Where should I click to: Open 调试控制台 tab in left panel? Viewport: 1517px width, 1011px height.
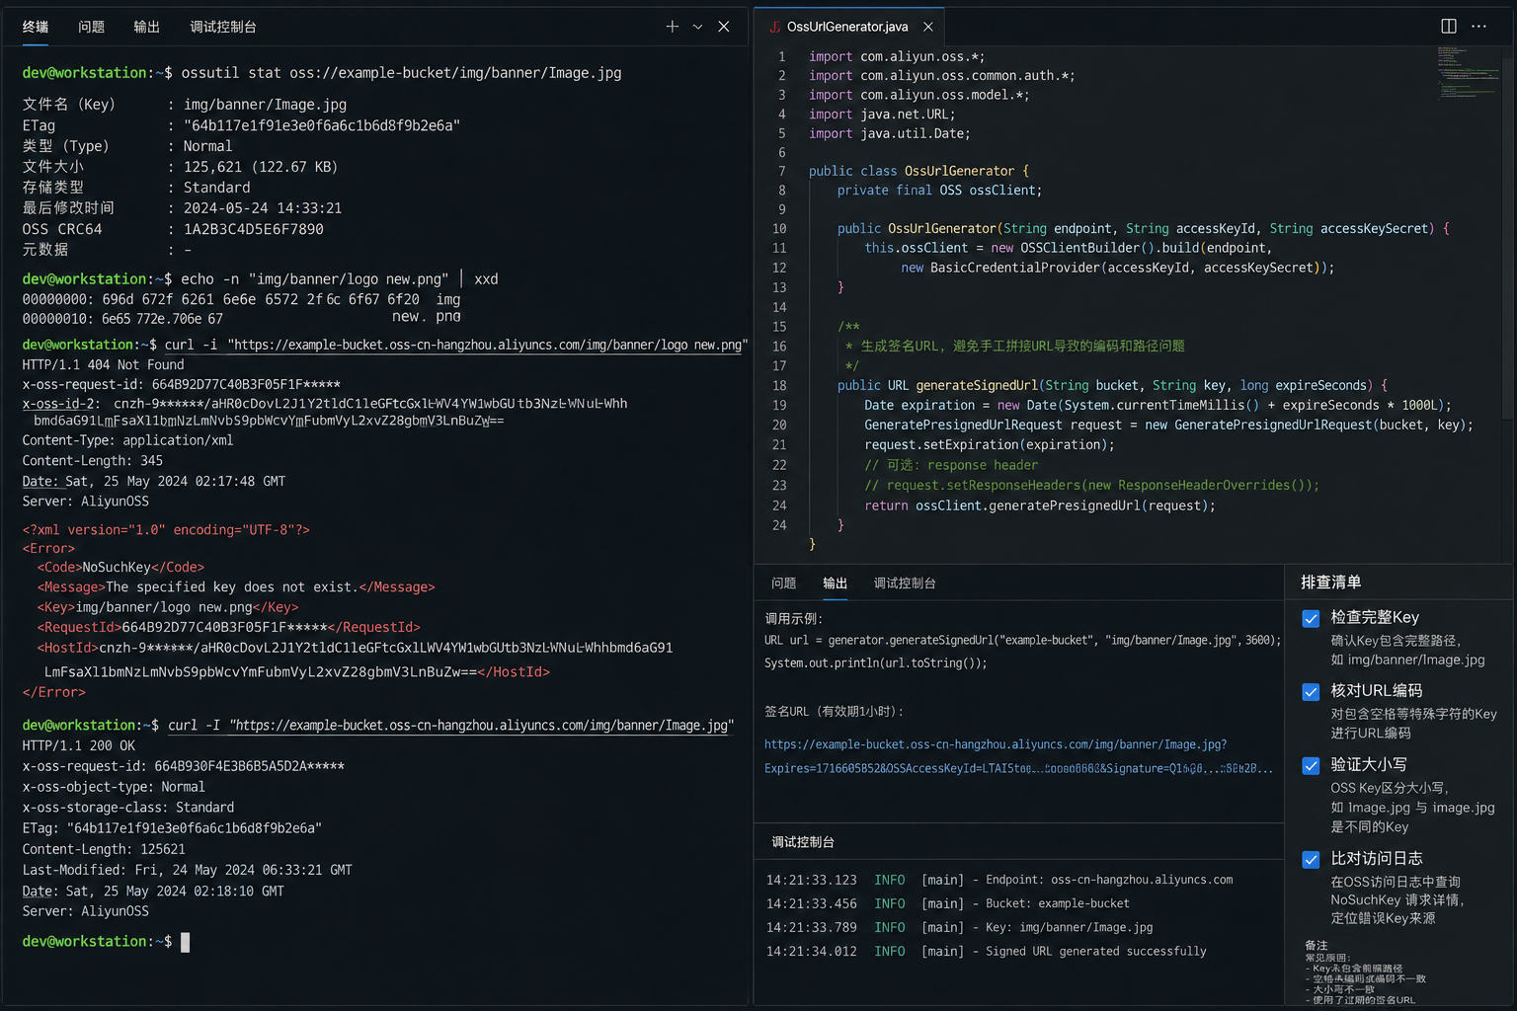223,27
